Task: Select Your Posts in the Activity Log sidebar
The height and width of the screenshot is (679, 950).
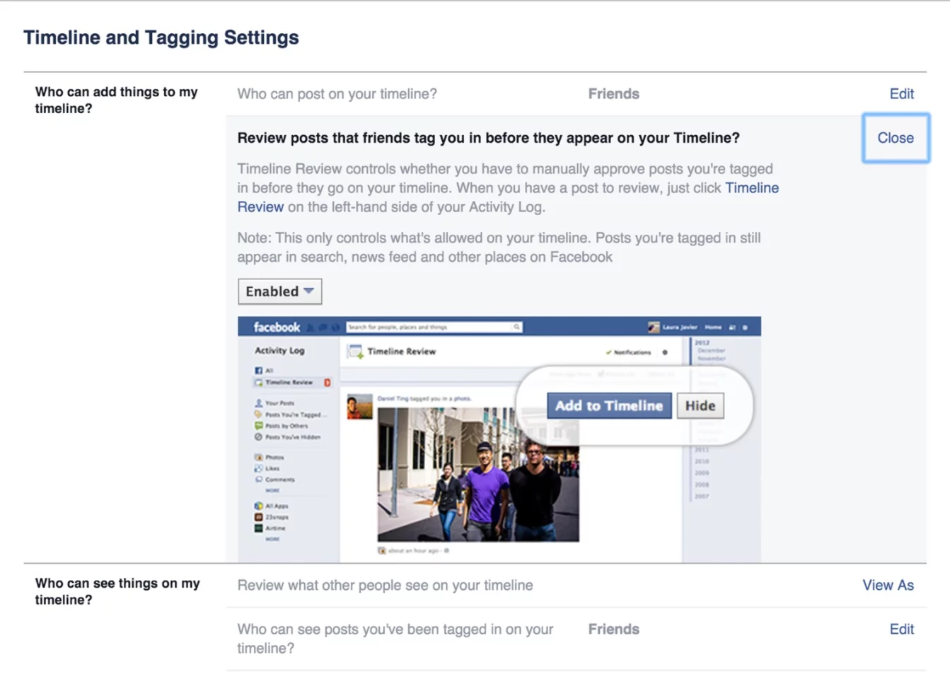Action: (279, 402)
